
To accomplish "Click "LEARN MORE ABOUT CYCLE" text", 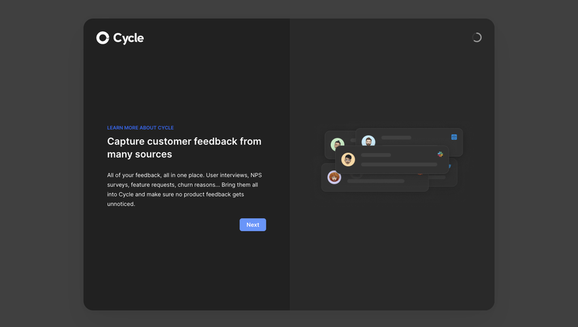I will point(140,128).
